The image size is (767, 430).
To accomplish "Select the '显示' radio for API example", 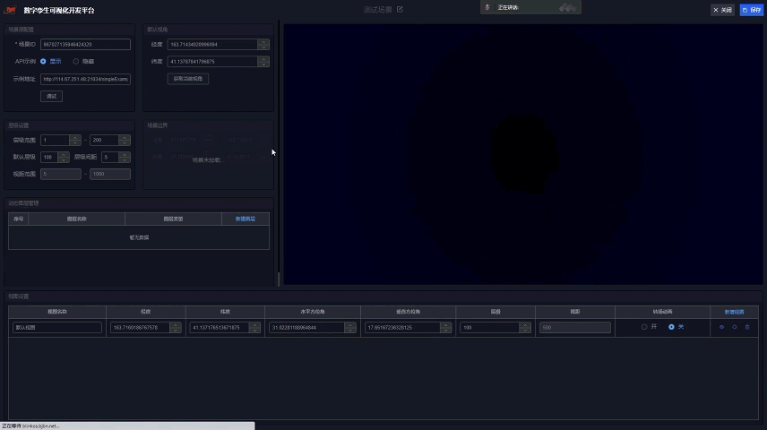I will click(x=45, y=61).
